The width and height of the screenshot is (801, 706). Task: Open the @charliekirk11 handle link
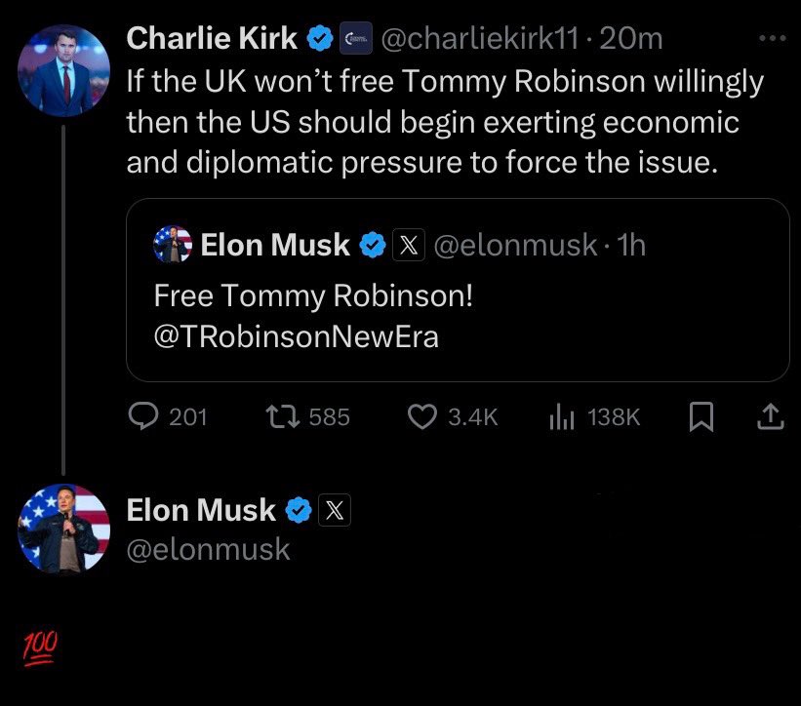pos(480,39)
